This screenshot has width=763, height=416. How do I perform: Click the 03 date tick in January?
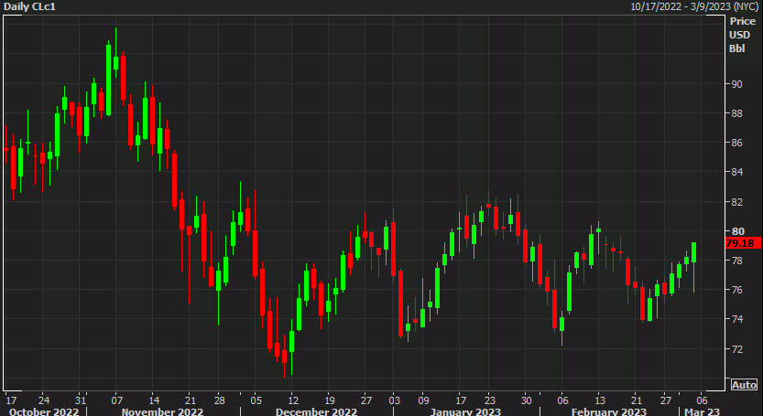pos(394,401)
